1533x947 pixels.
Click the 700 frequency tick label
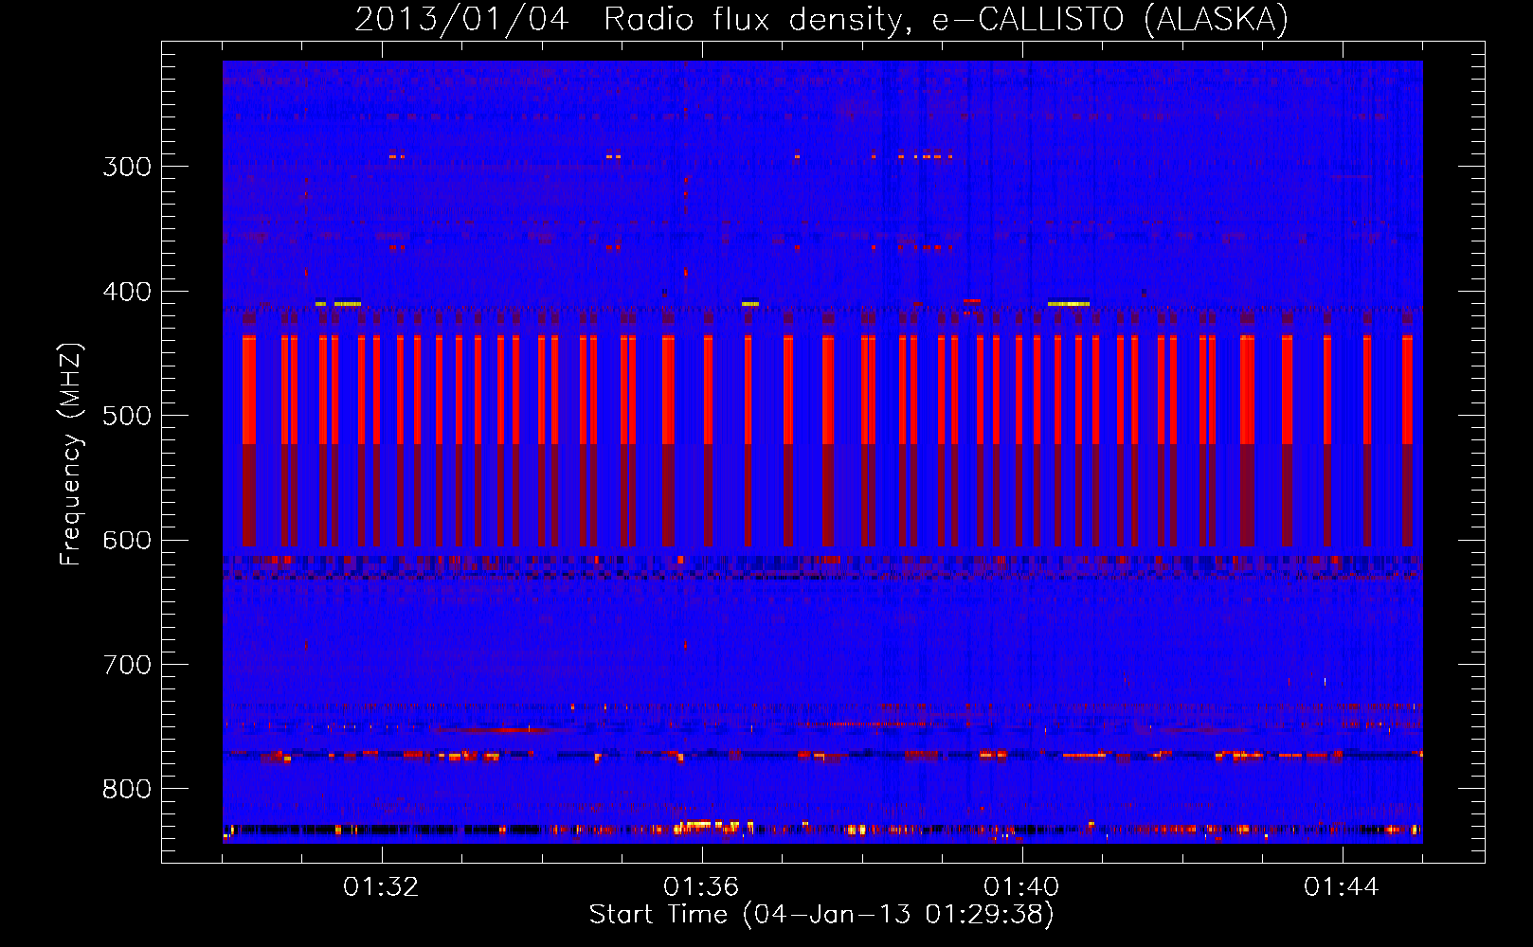(x=127, y=665)
